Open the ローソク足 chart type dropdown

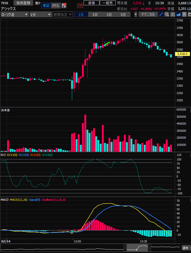point(15,15)
